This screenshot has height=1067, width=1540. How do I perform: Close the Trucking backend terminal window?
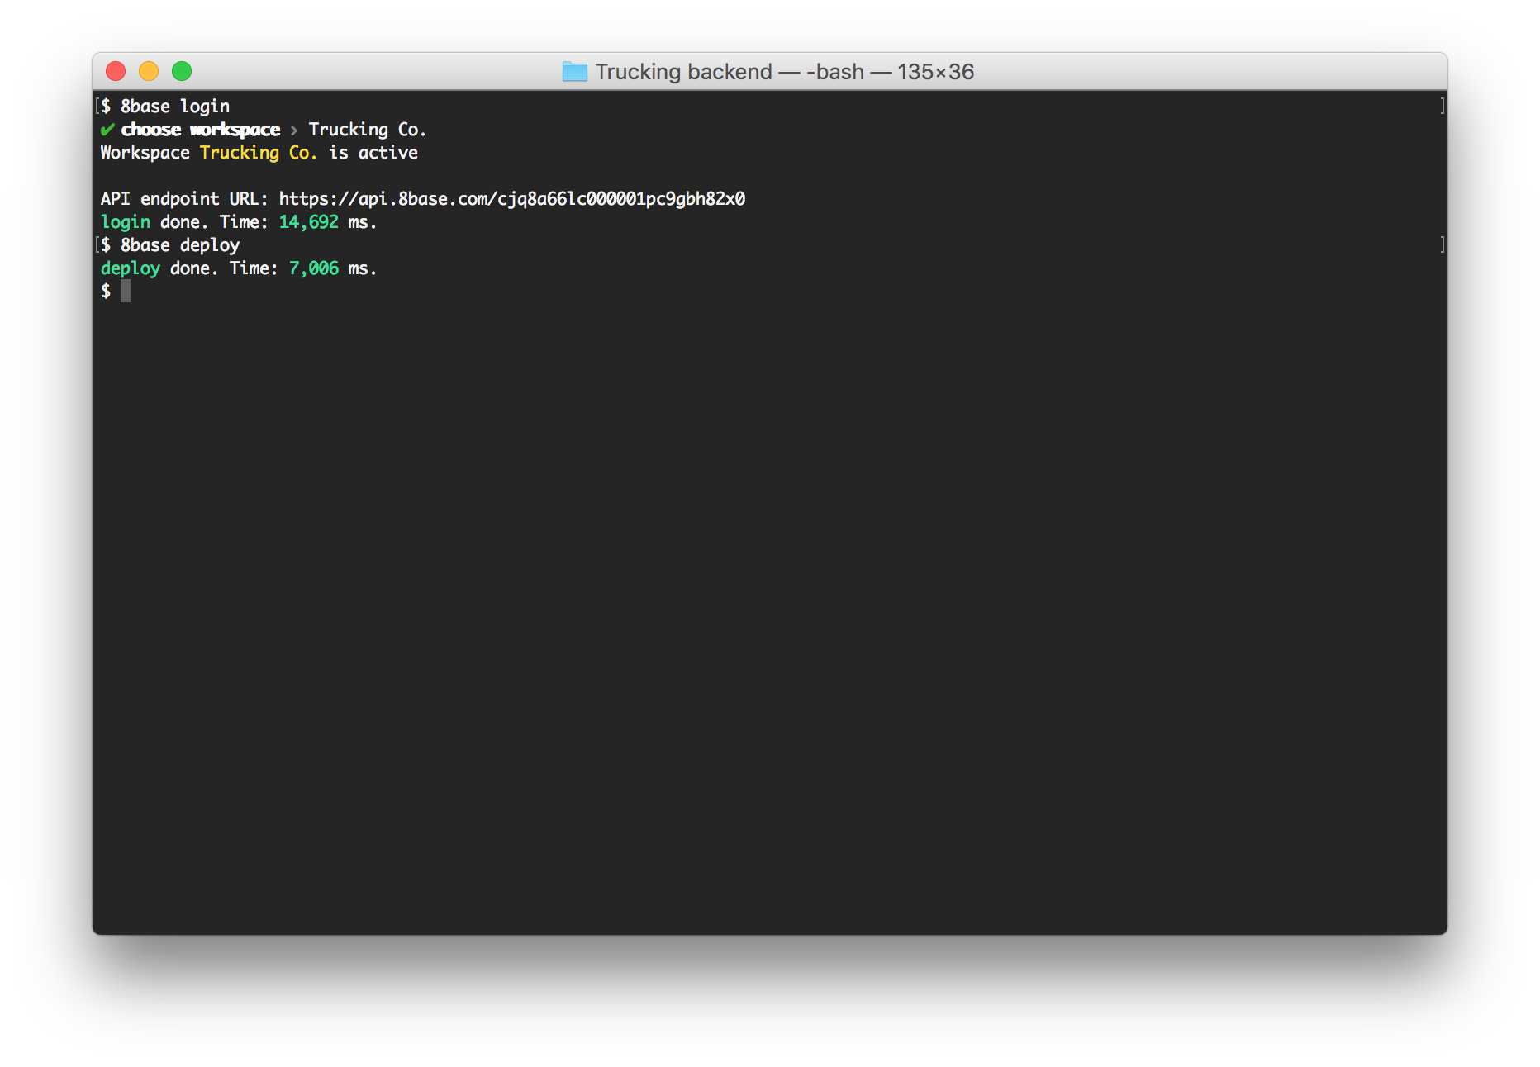[x=116, y=71]
